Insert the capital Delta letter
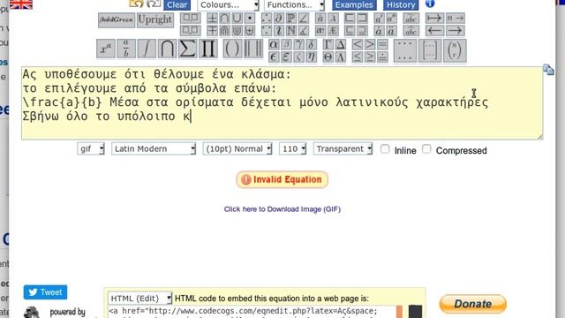Viewport: 565px width, 318px height. coord(341,45)
